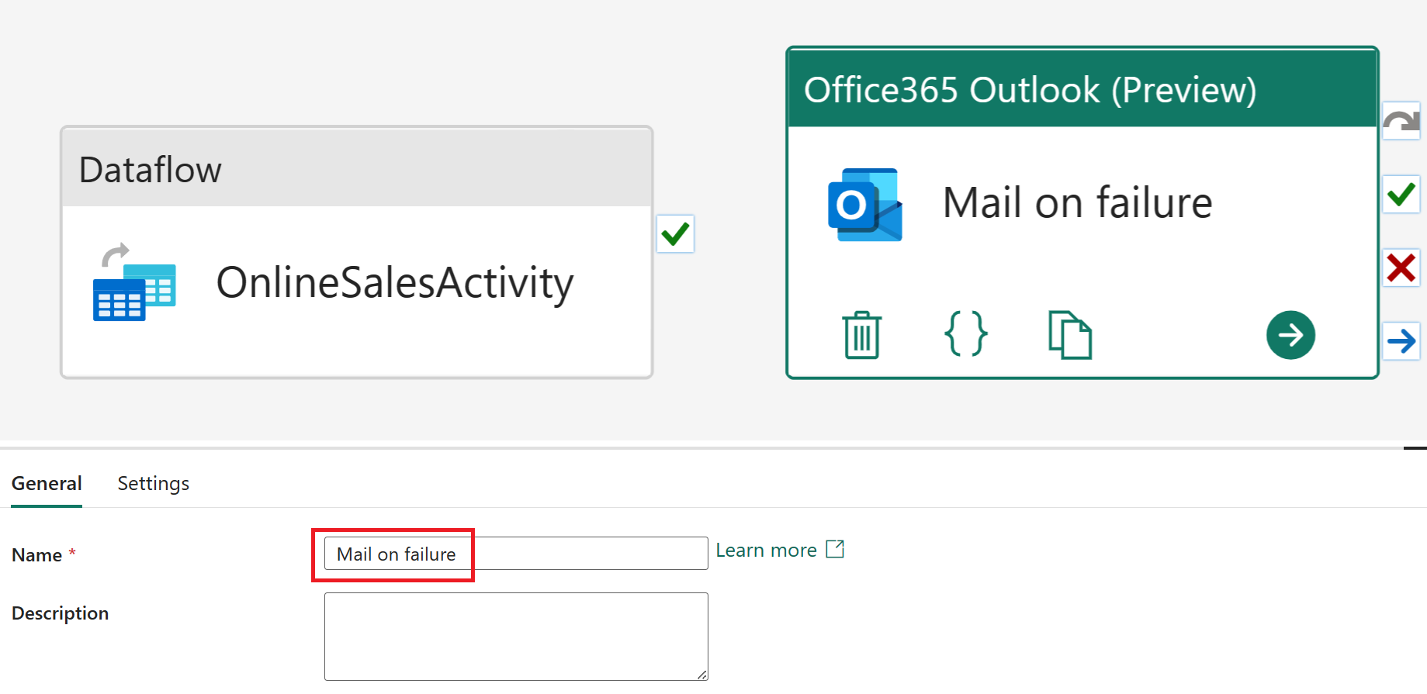Click the Mail on failure activity title

pyautogui.click(x=1076, y=203)
